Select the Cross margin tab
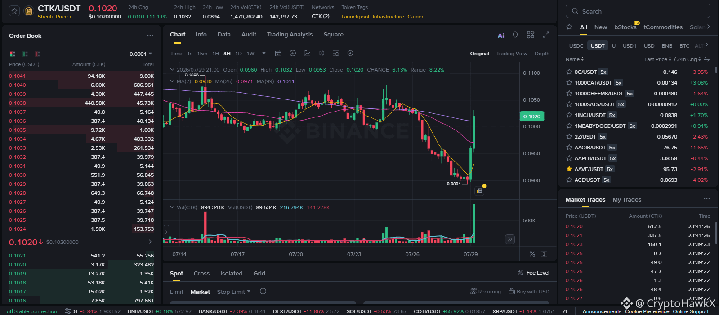719x315 pixels. pos(201,273)
